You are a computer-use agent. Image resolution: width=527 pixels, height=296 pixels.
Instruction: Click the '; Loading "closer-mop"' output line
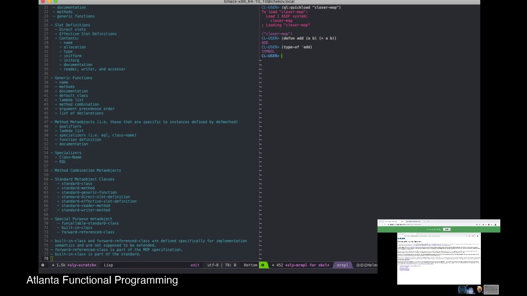pos(286,25)
